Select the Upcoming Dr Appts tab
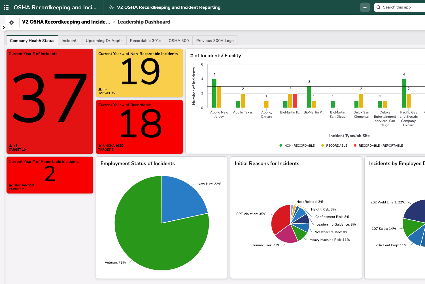 pyautogui.click(x=104, y=40)
